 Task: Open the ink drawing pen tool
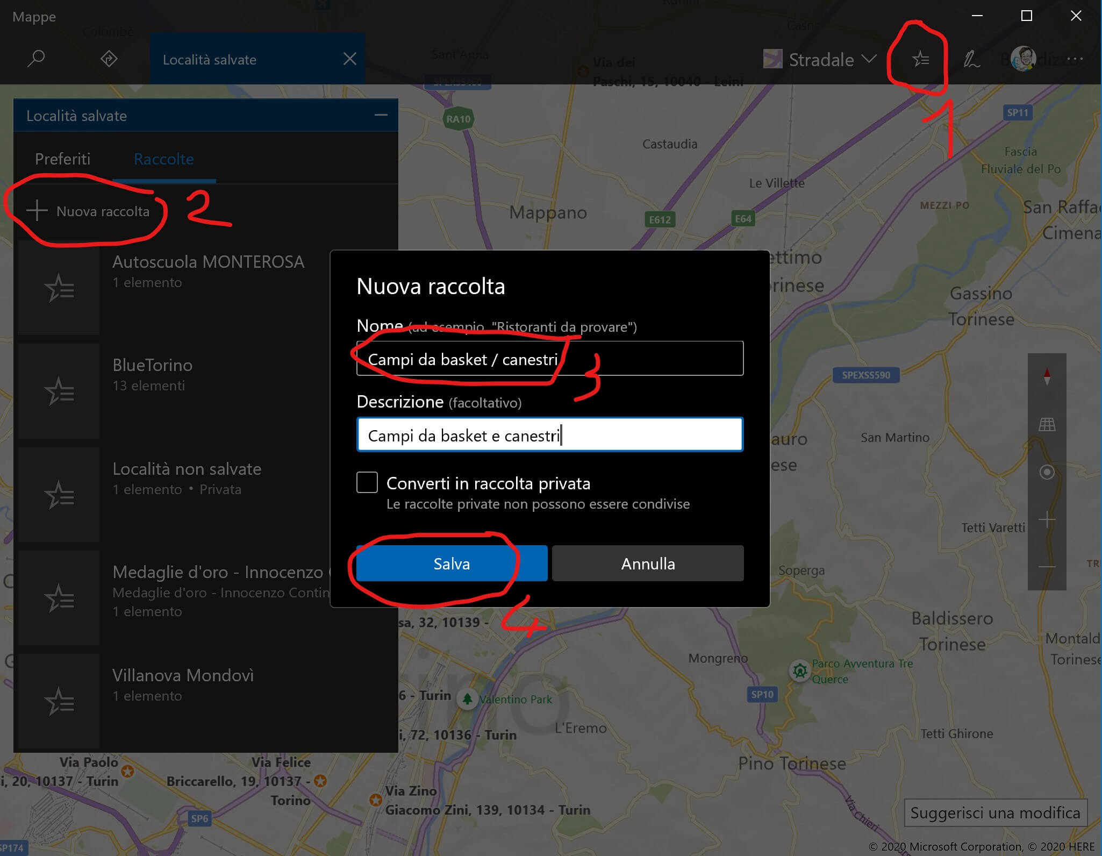(x=971, y=59)
